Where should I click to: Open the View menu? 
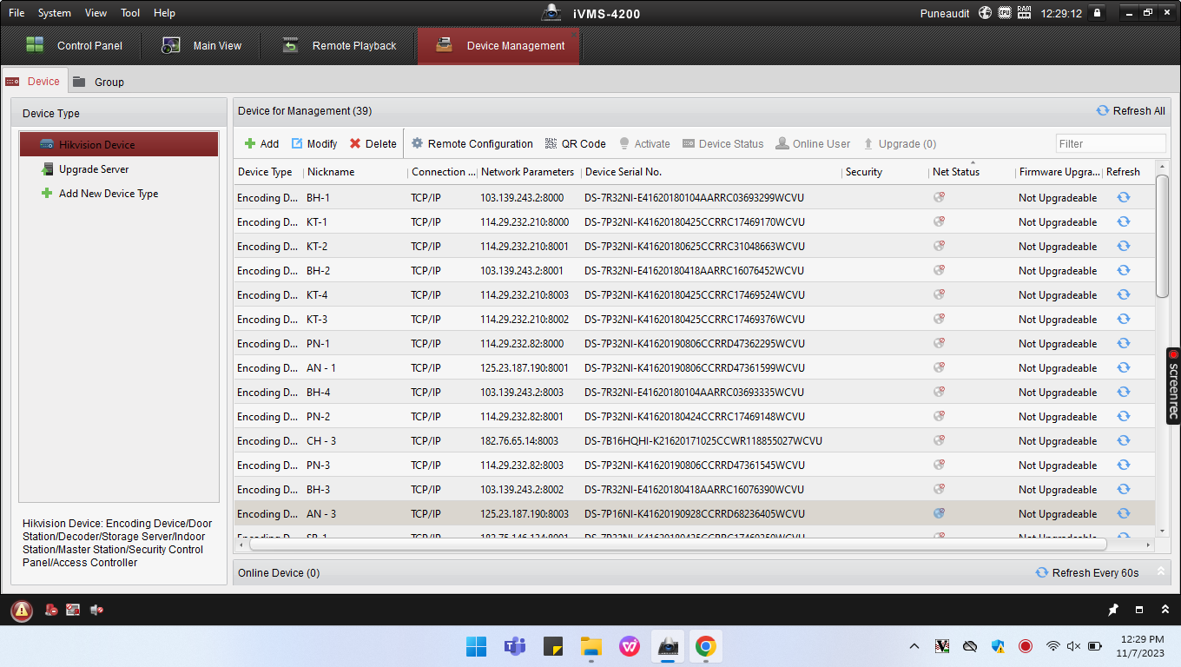tap(96, 13)
